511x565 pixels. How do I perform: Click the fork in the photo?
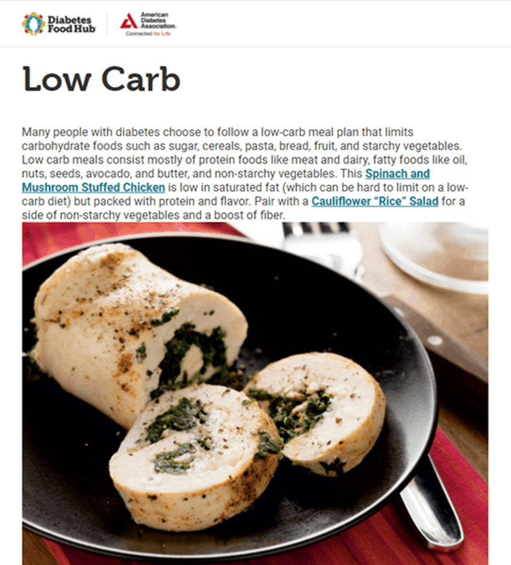[x=321, y=245]
